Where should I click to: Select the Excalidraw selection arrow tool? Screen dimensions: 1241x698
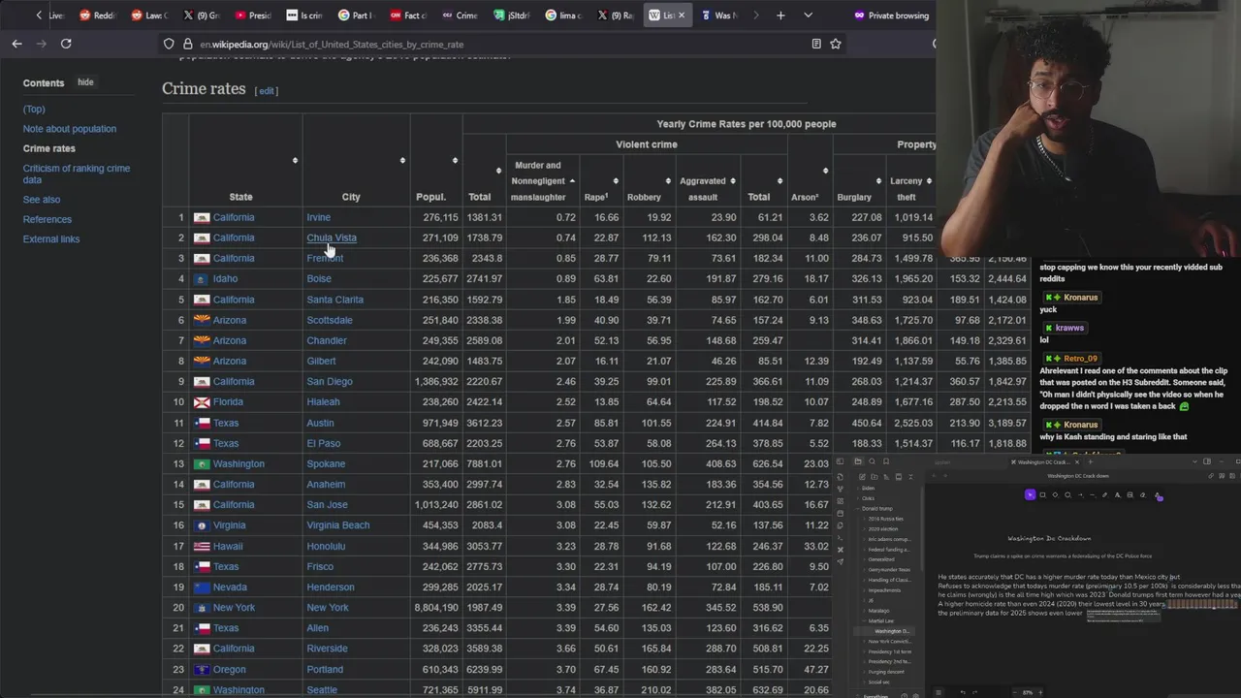click(1030, 495)
